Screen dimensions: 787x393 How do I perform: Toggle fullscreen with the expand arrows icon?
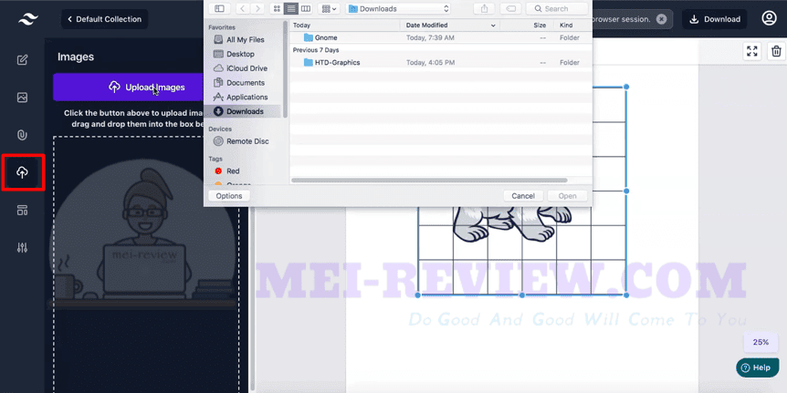pos(752,51)
